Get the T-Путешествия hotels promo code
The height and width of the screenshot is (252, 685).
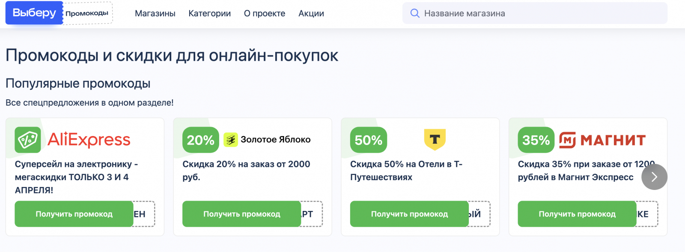[x=409, y=214]
